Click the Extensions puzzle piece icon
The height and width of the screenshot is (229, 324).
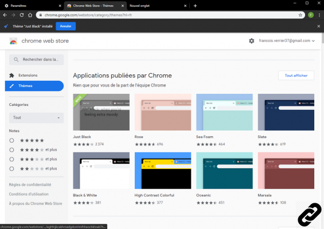pos(12,76)
